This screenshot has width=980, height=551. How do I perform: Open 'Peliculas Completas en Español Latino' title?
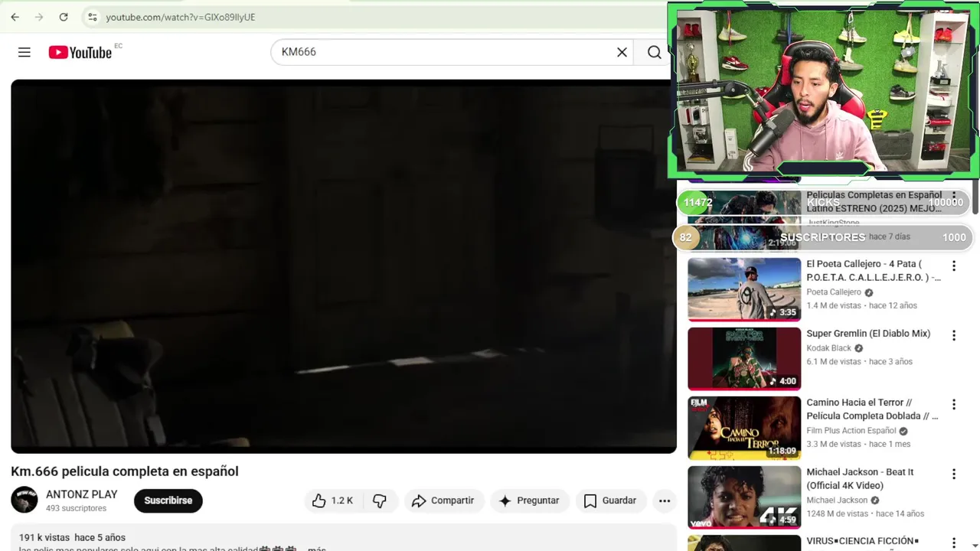tap(874, 202)
